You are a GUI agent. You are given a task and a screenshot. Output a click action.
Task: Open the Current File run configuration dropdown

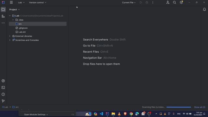129,3
